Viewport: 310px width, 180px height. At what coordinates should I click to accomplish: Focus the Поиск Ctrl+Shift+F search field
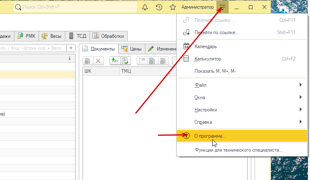pyautogui.click(x=76, y=7)
